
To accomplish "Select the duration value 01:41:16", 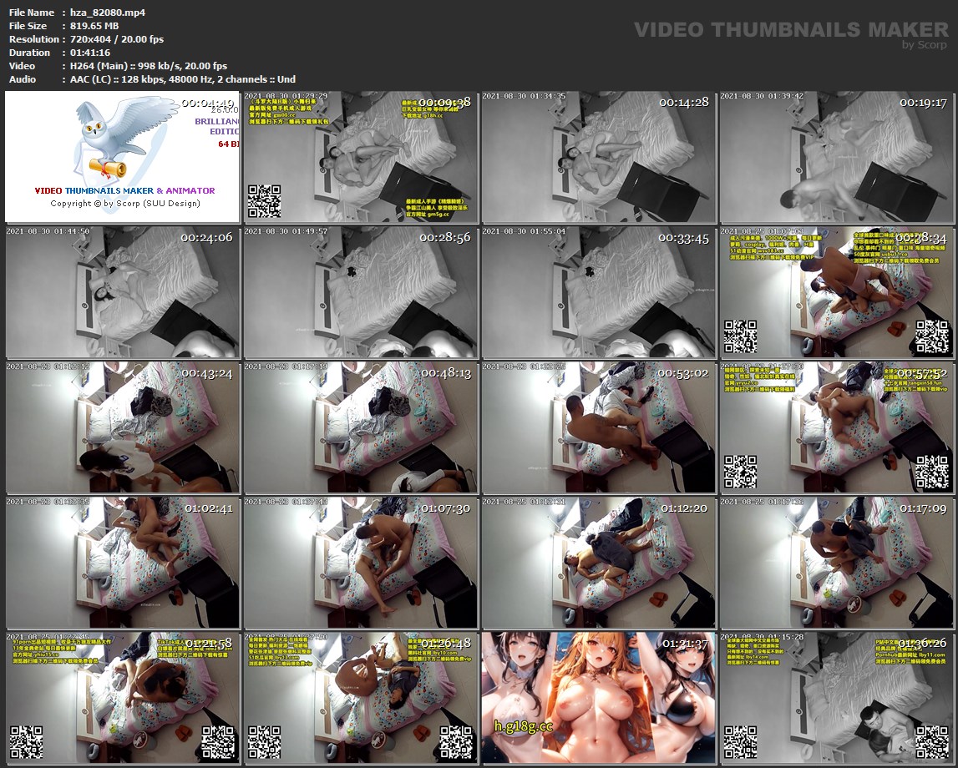I will [90, 53].
